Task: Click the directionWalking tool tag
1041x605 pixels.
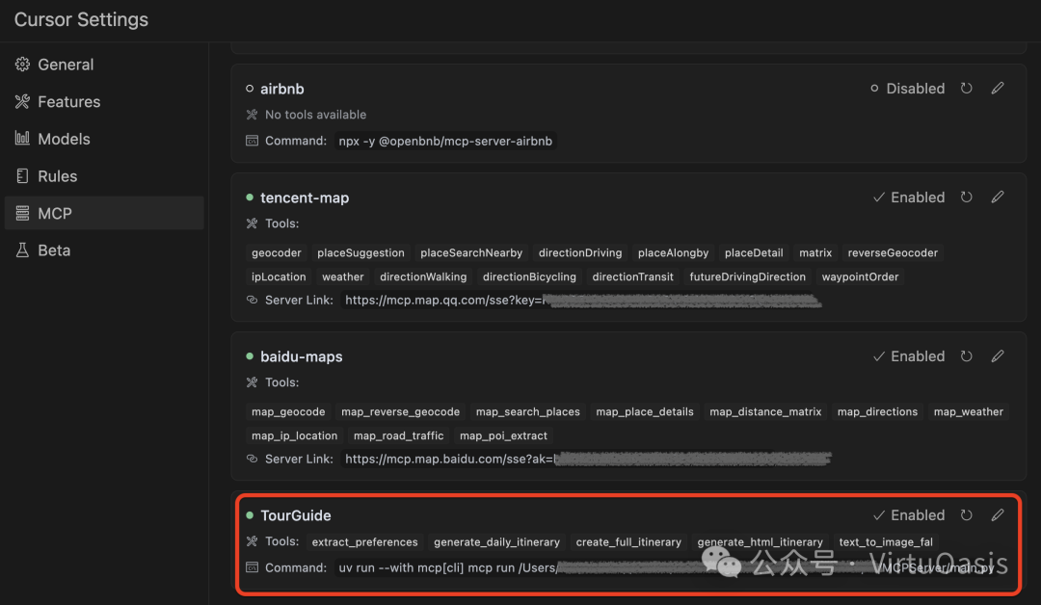Action: click(423, 276)
